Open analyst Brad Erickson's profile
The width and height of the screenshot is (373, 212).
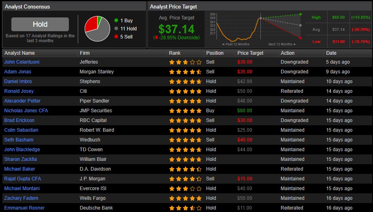(x=19, y=120)
